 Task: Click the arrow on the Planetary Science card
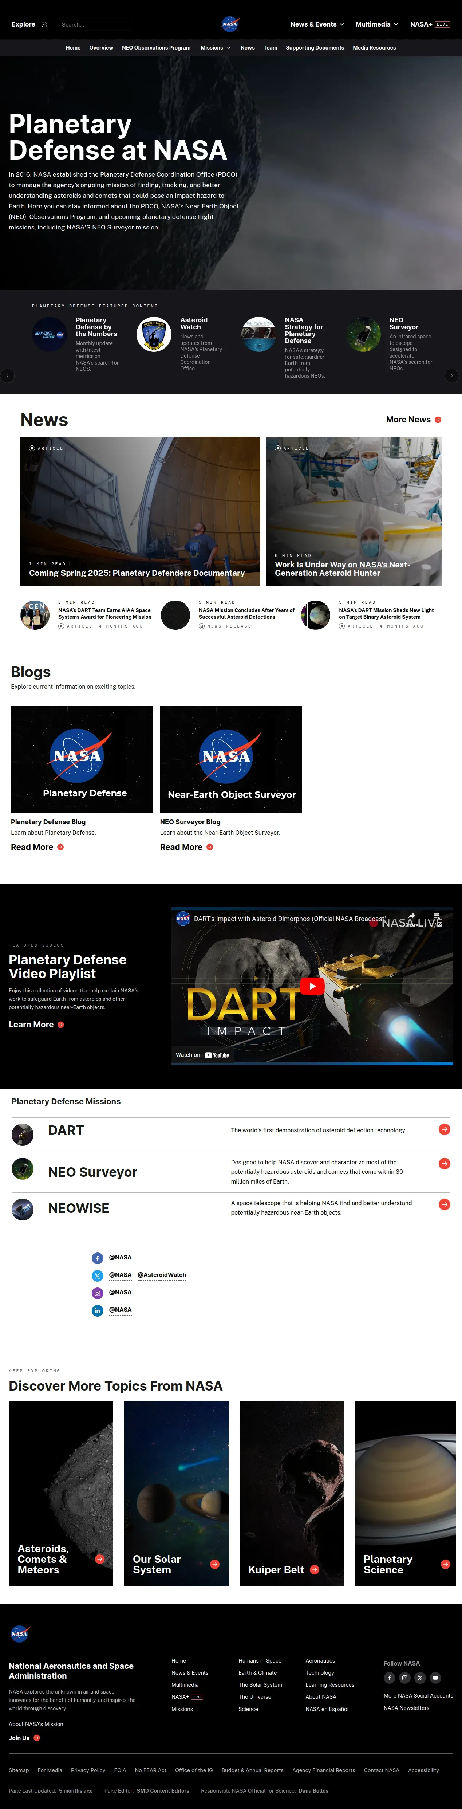click(x=445, y=1564)
